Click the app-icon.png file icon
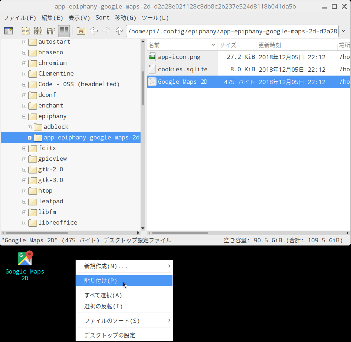This screenshot has width=351, height=342. pos(152,57)
